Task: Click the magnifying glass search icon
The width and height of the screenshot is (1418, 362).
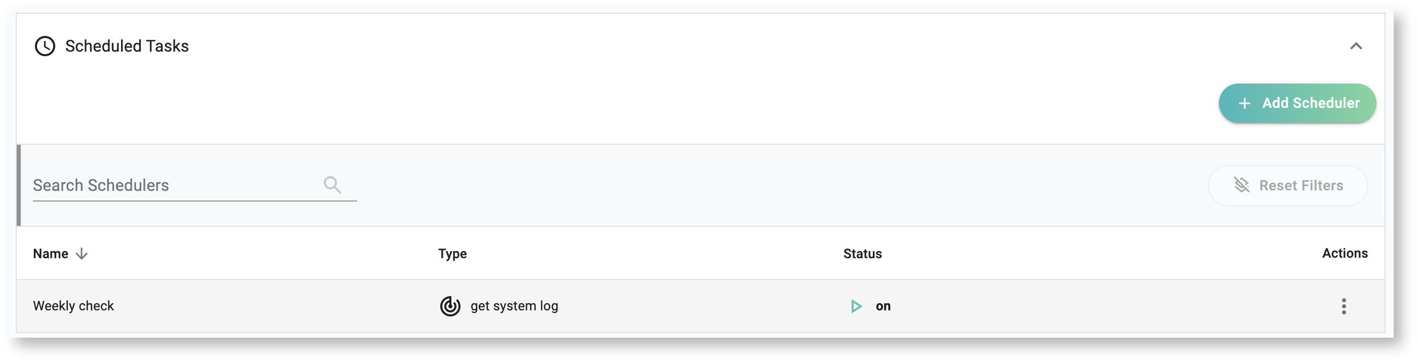Action: pyautogui.click(x=332, y=185)
